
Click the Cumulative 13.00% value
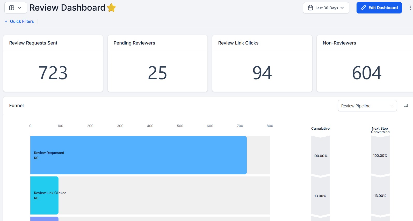[320, 196]
